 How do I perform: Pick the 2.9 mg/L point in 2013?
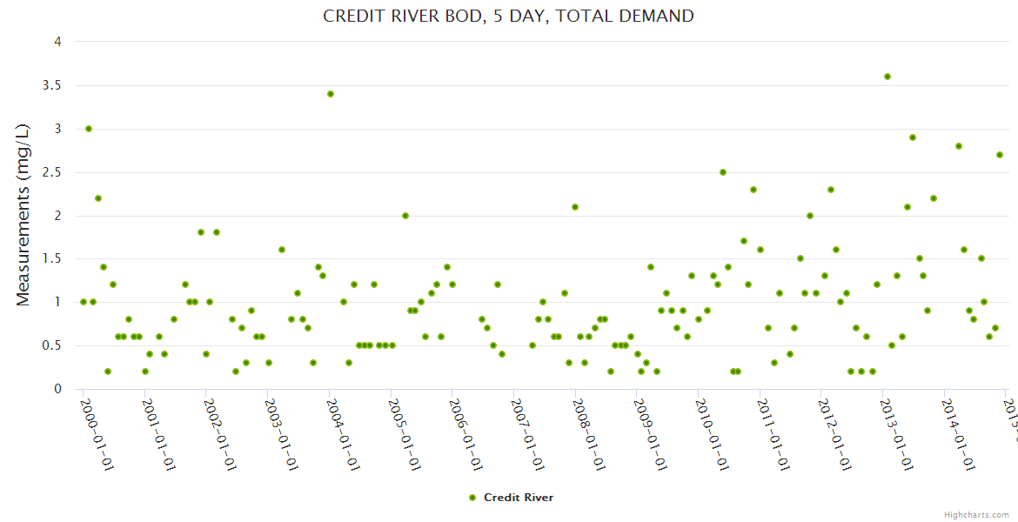pos(912,137)
